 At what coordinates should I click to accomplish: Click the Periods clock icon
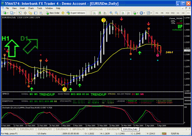click(141, 13)
